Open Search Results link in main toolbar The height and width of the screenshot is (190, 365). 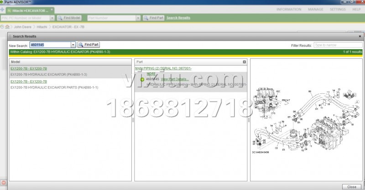(x=178, y=18)
